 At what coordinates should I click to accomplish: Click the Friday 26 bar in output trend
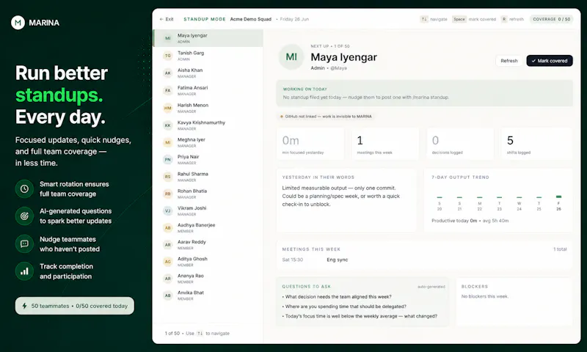pos(558,197)
